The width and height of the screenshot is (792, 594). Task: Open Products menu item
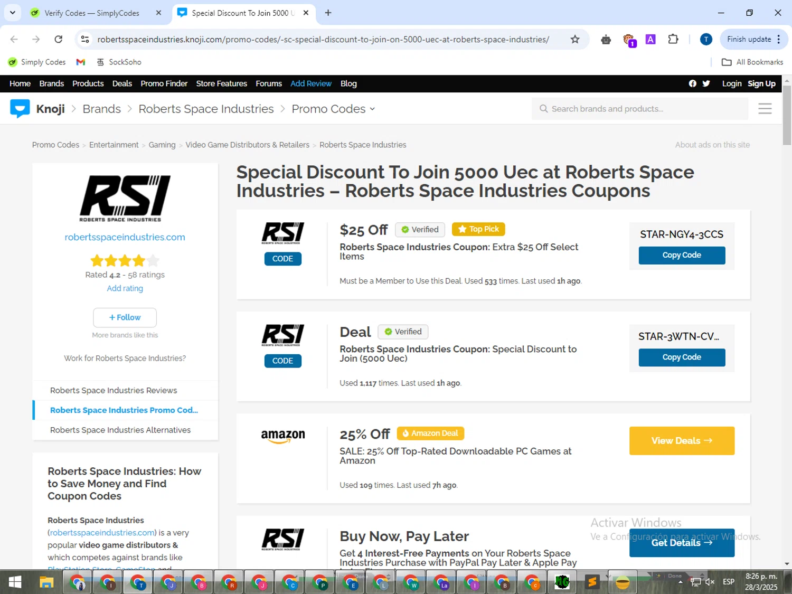click(88, 83)
